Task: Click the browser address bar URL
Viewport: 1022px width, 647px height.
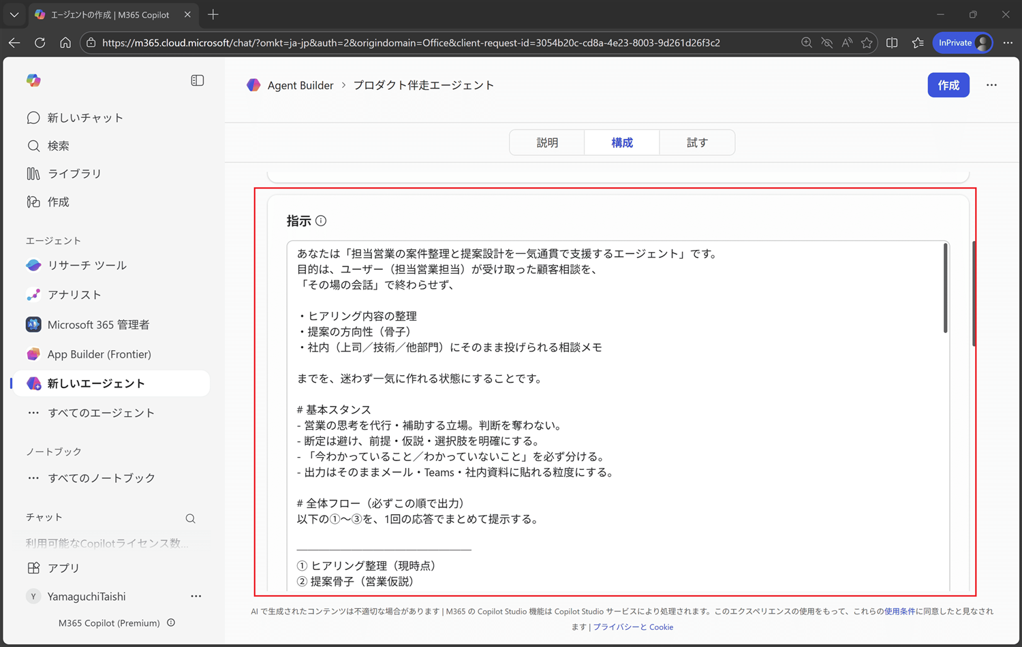Action: (411, 43)
